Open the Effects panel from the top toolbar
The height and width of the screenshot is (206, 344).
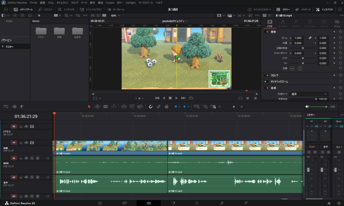click(46, 9)
